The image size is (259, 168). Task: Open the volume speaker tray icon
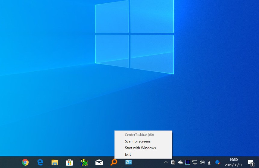[x=202, y=163]
